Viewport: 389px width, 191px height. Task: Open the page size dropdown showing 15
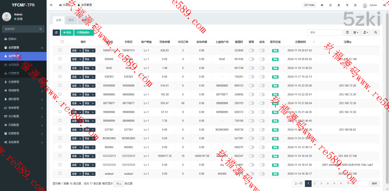pos(118,184)
